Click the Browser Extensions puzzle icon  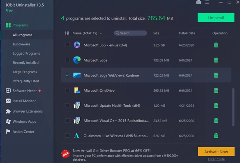click(x=8, y=111)
